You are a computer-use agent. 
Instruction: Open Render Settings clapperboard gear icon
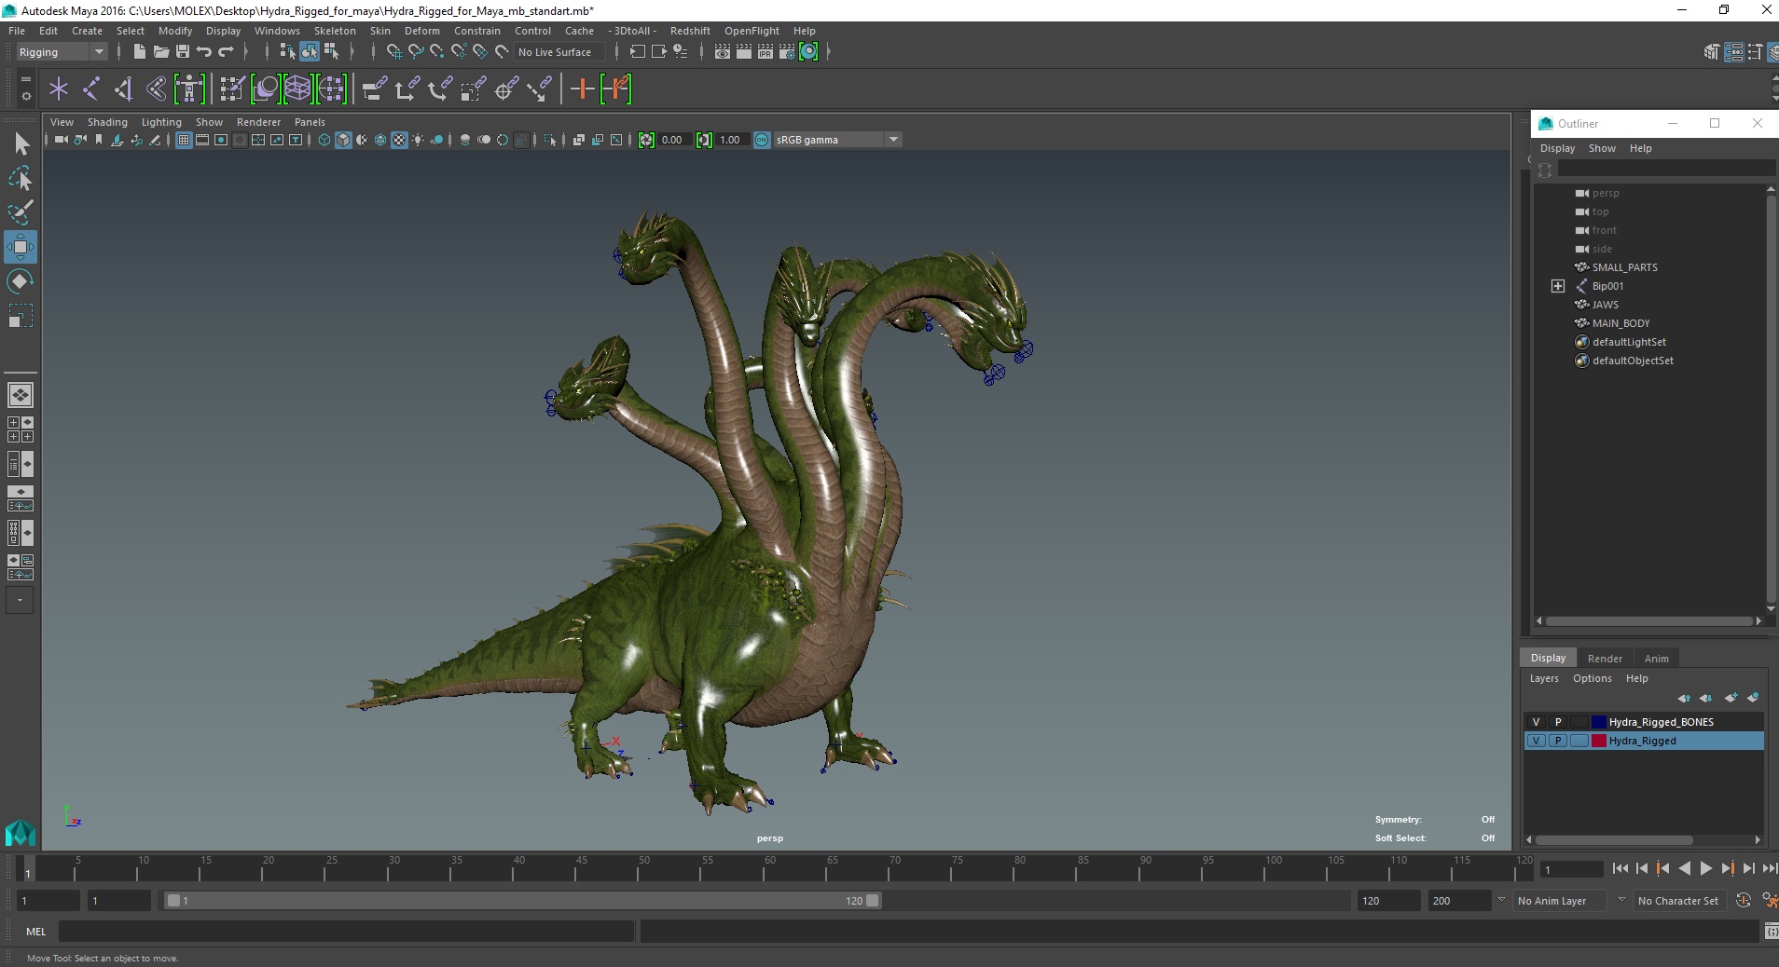(786, 52)
